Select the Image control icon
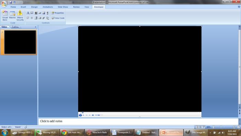 tap(44, 13)
